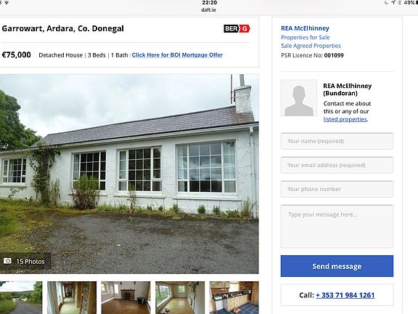Click the agent profile avatar placeholder
The height and width of the screenshot is (314, 418).
click(x=299, y=97)
